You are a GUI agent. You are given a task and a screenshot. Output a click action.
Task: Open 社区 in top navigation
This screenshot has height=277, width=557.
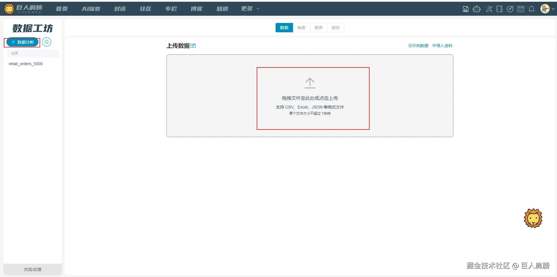(146, 9)
